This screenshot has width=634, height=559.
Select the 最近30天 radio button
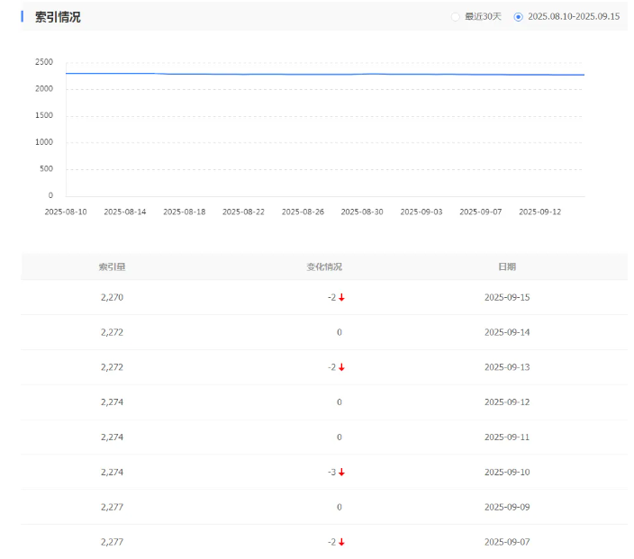(456, 16)
